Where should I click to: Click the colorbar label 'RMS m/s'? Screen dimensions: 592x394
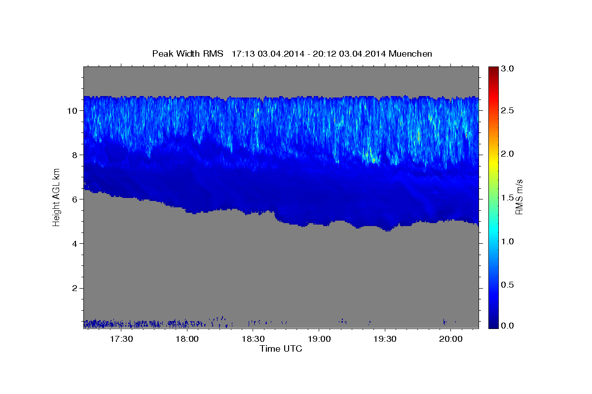(x=518, y=197)
